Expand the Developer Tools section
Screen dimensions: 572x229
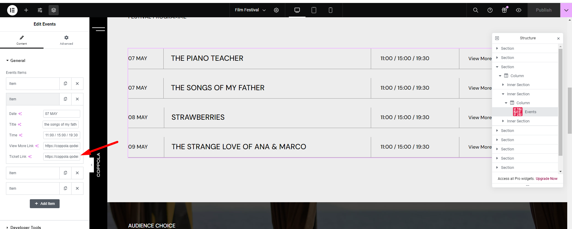click(x=24, y=227)
